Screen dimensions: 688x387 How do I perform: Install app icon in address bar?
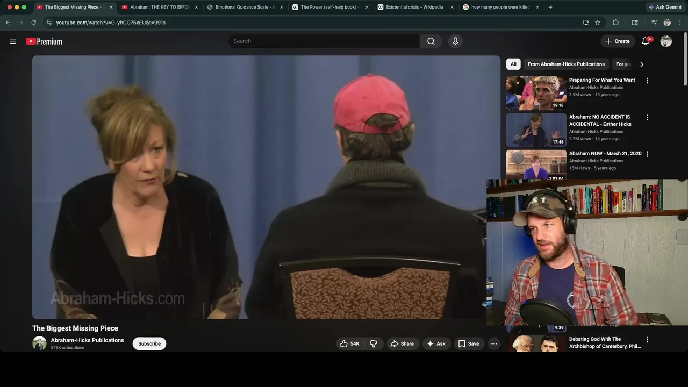point(586,23)
